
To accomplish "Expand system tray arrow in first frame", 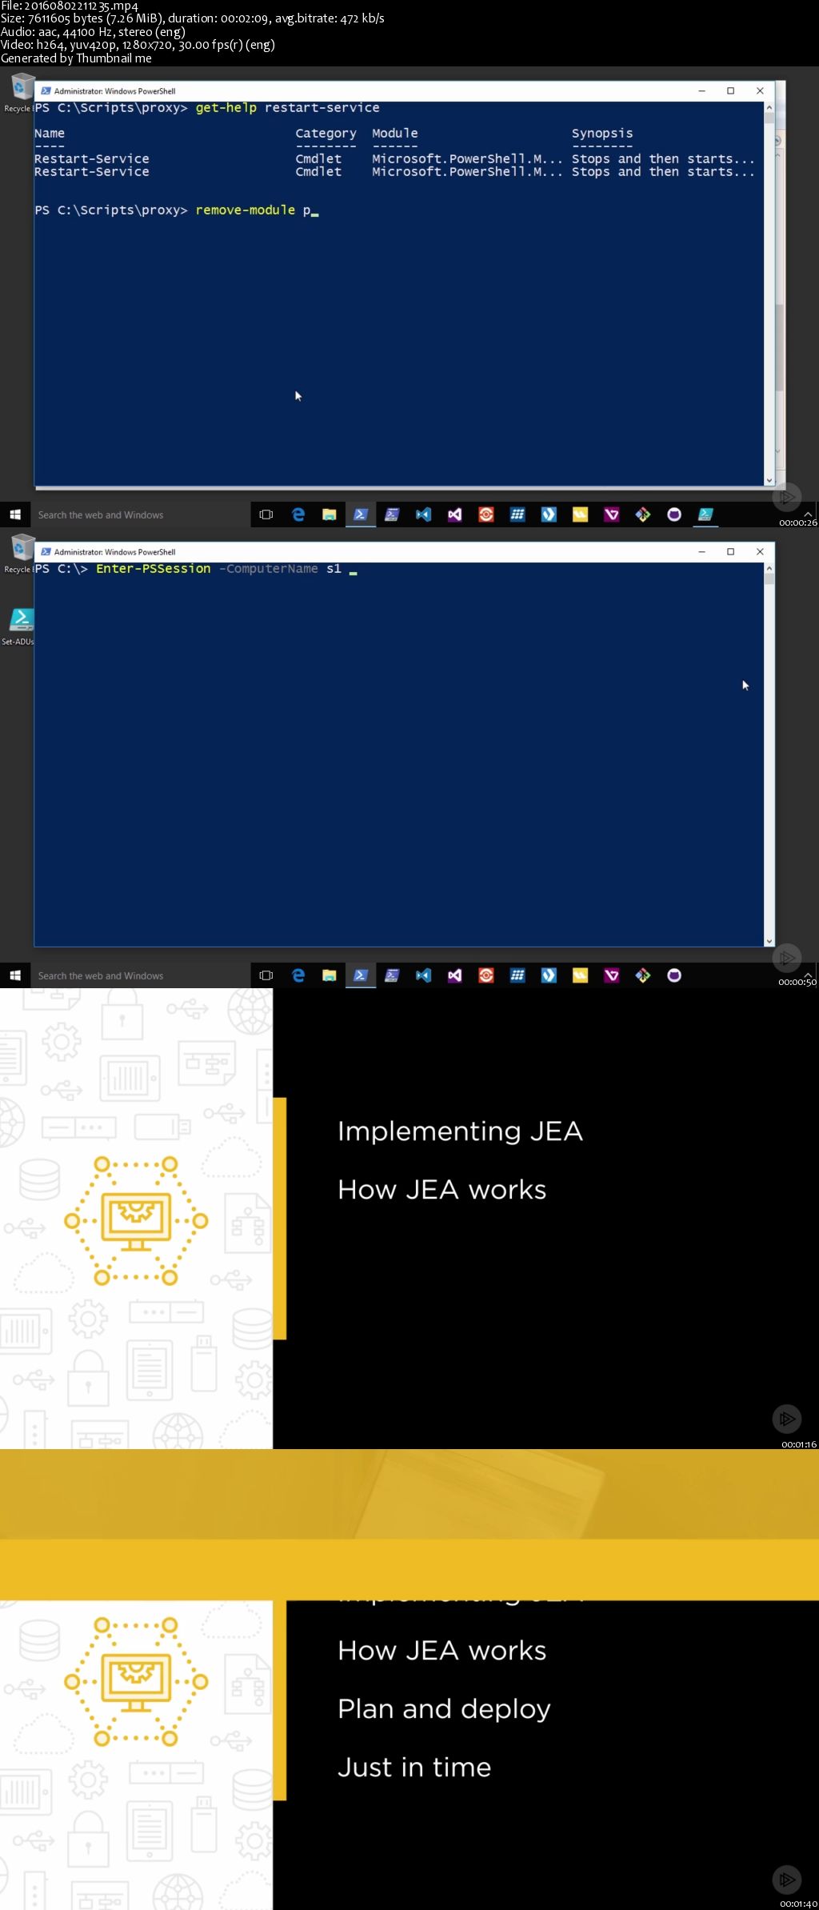I will [x=808, y=515].
